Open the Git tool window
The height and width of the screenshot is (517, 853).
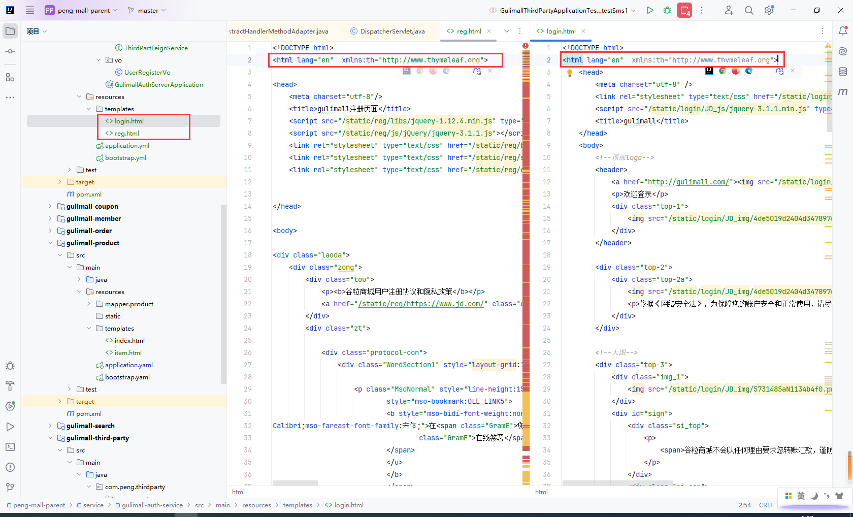pyautogui.click(x=10, y=488)
